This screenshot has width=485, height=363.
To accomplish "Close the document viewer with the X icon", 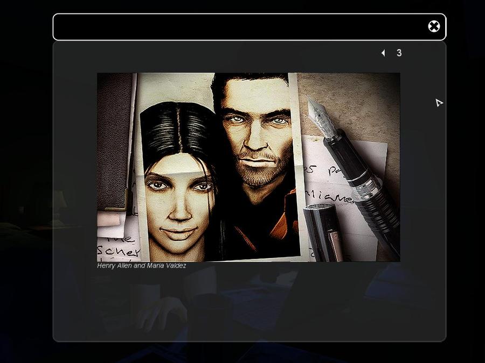I will (434, 26).
